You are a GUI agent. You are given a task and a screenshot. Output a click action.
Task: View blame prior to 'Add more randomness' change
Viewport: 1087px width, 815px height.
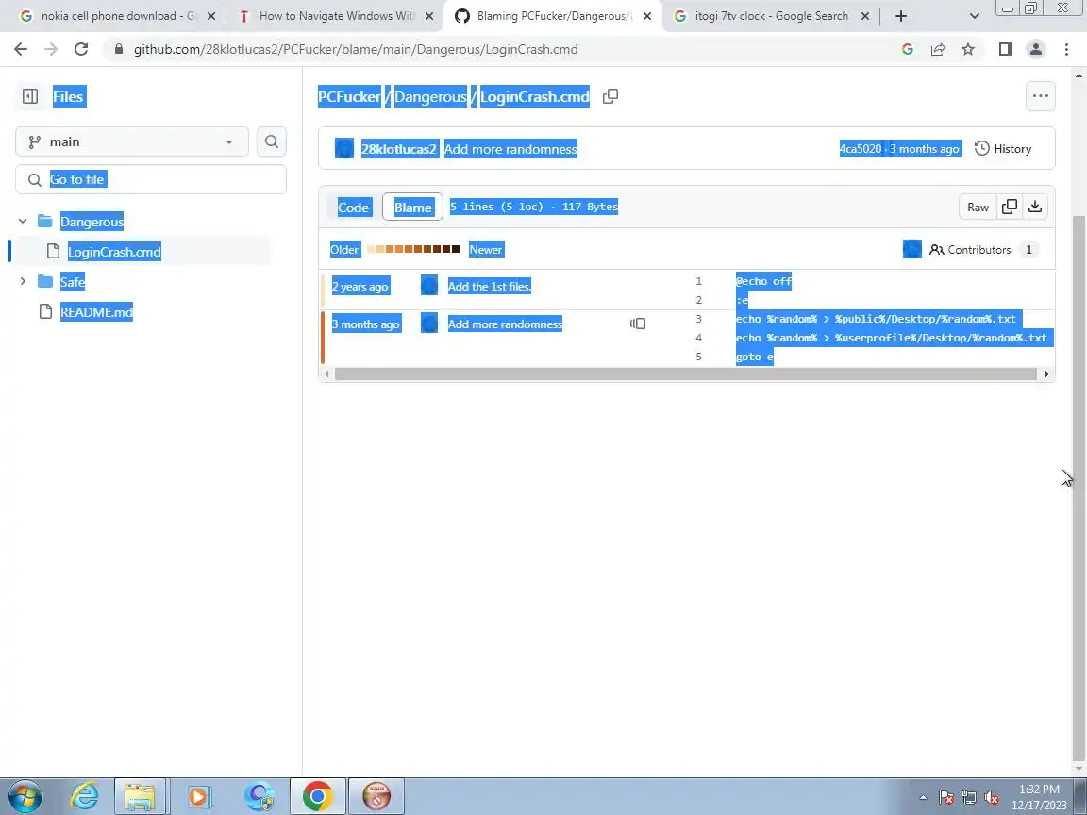[x=638, y=324]
